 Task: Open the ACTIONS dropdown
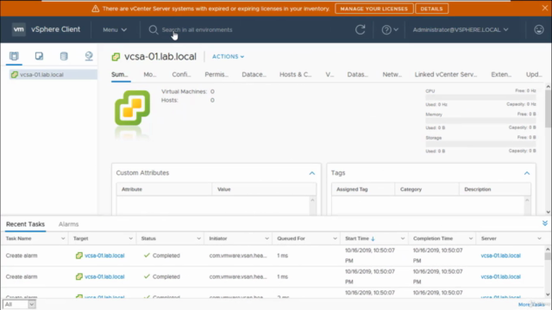(x=228, y=57)
